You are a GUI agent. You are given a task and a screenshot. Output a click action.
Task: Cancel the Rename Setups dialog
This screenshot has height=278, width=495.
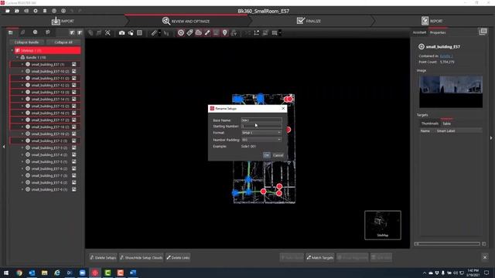[278, 155]
